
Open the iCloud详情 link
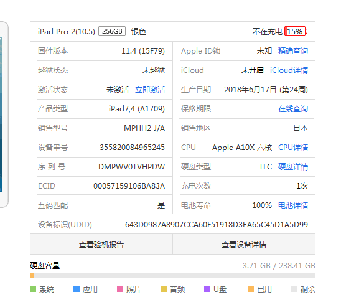coord(289,70)
